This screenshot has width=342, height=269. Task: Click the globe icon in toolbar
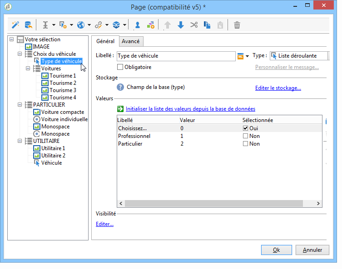[x=81, y=25]
